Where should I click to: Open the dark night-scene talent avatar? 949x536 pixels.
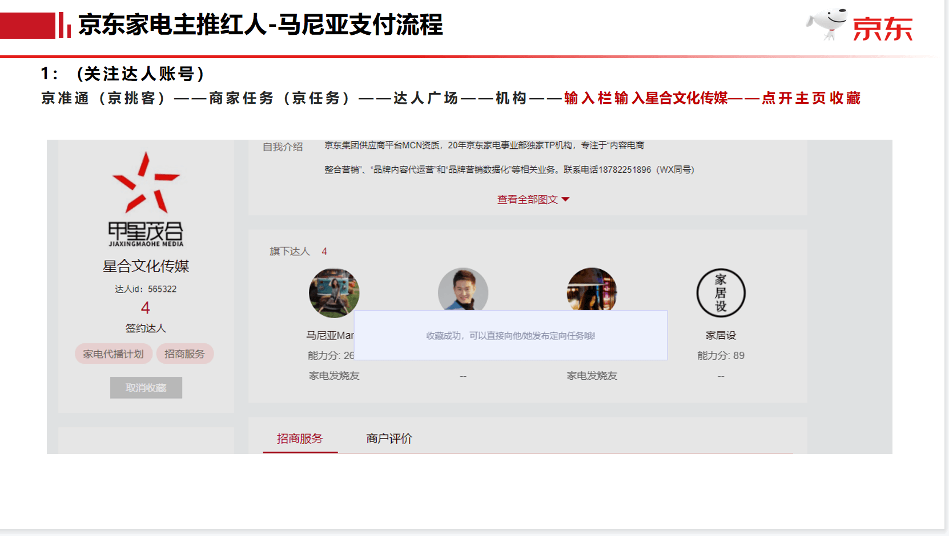(592, 290)
